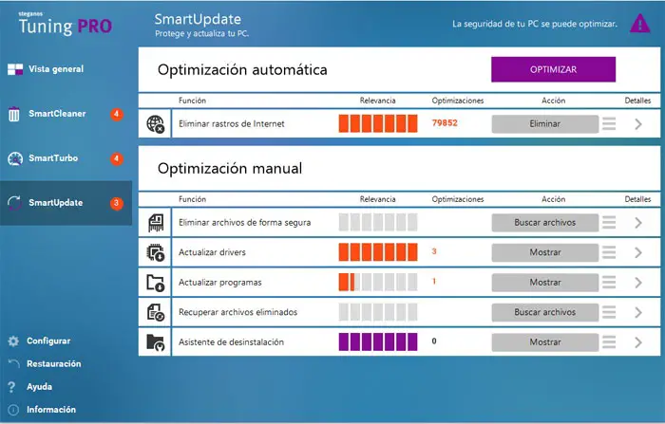Click the SmartUpdate badge showing 3
The width and height of the screenshot is (665, 424).
117,203
